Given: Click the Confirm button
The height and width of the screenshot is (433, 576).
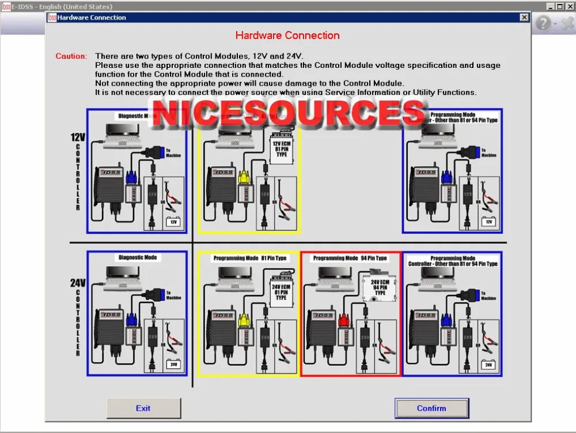Looking at the screenshot, I should click(431, 408).
